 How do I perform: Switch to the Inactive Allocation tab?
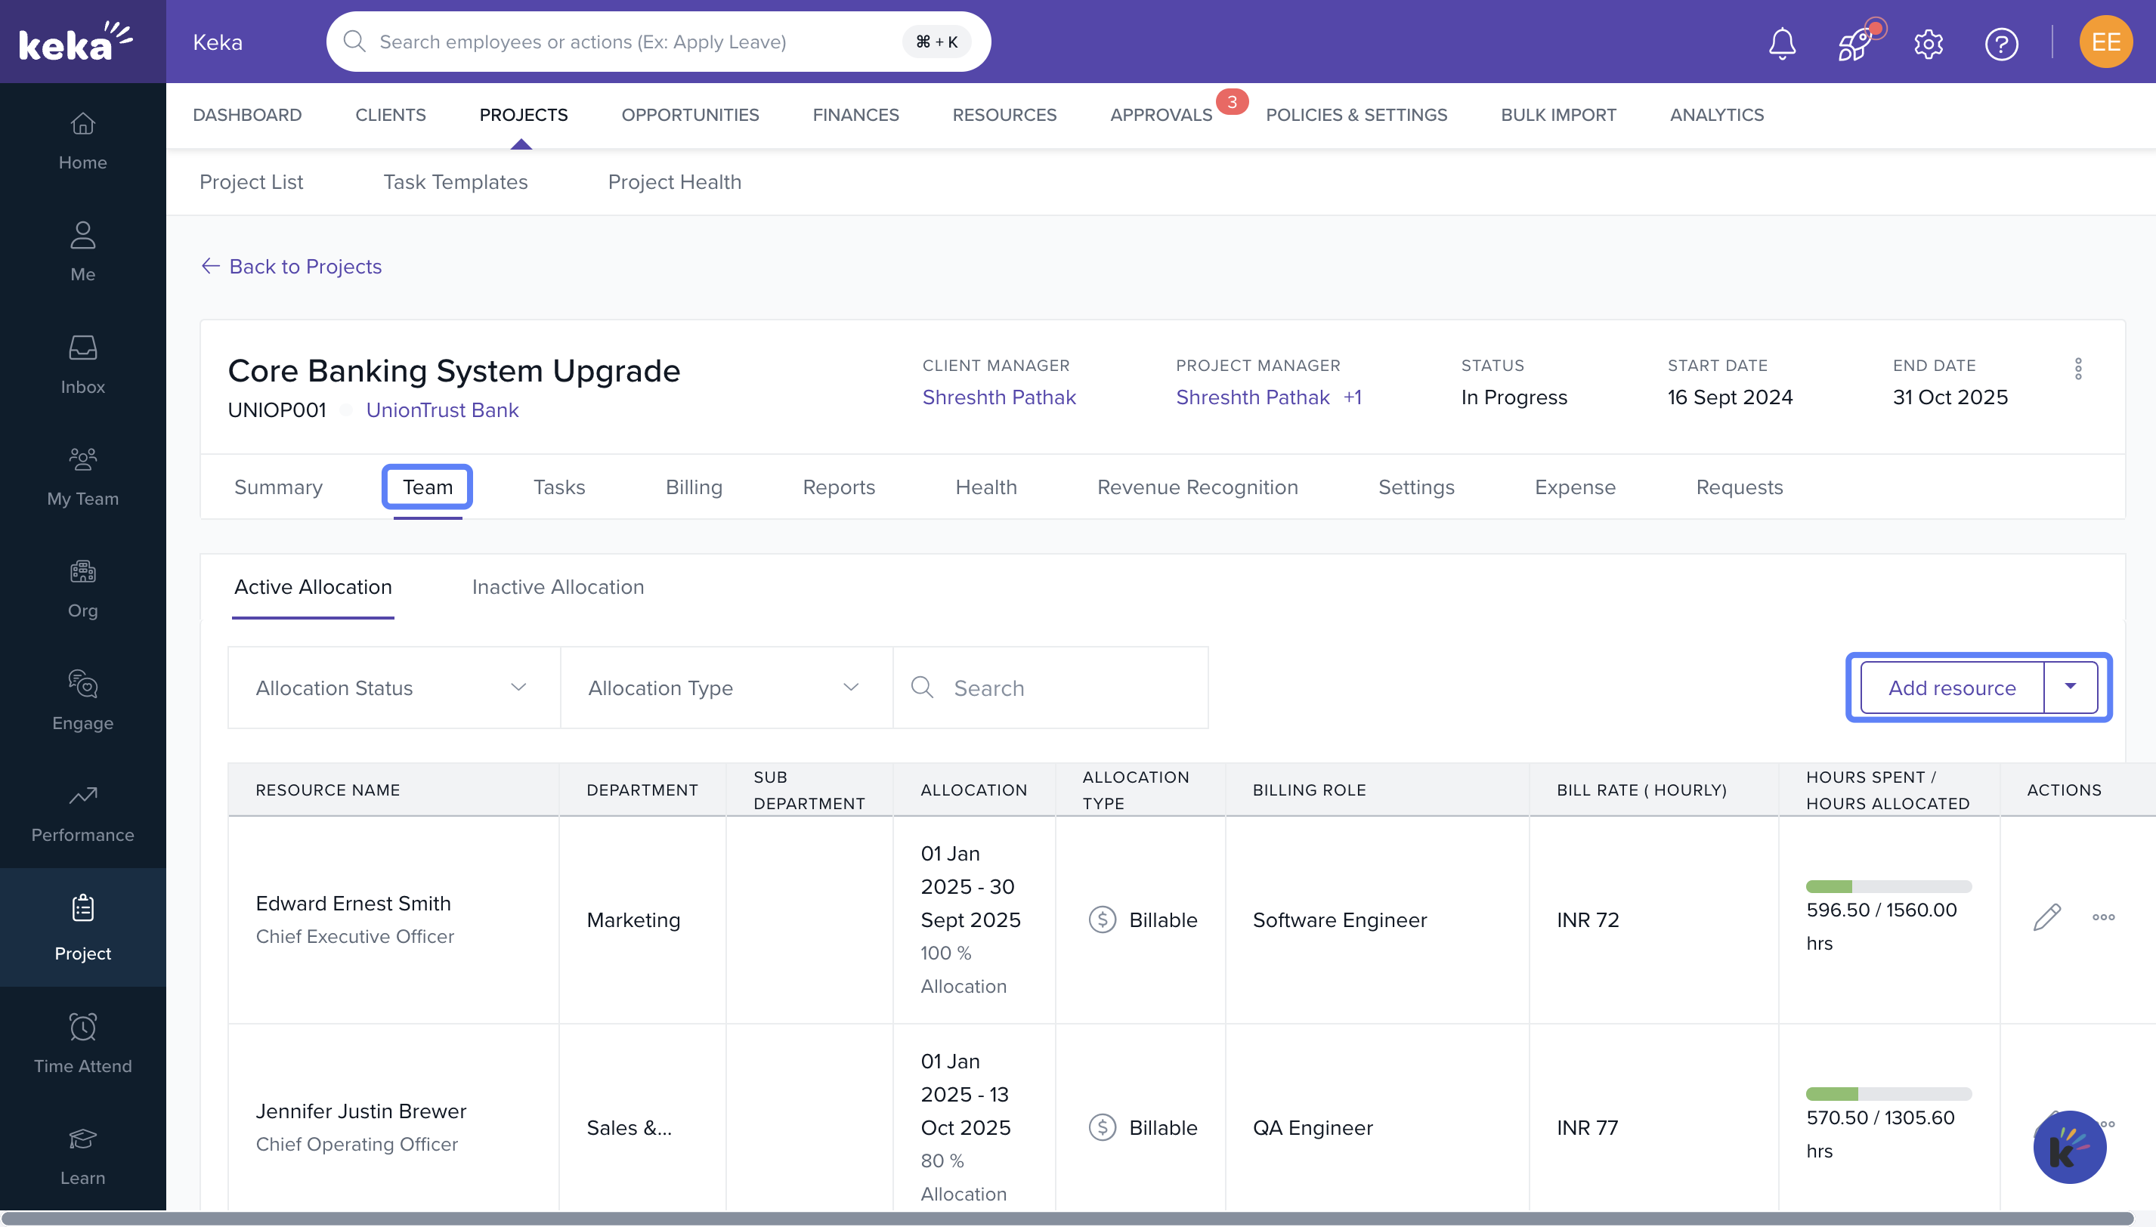point(557,586)
